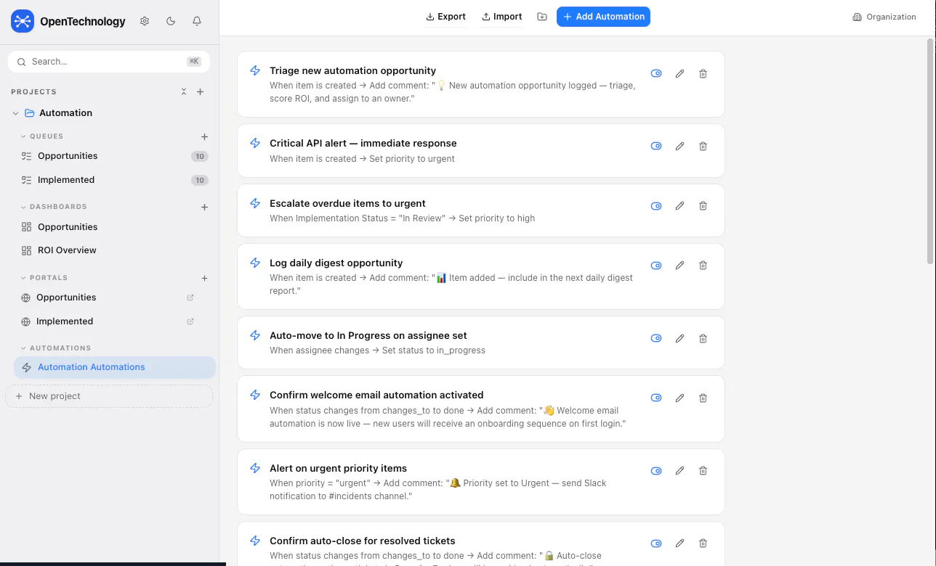
Task: Edit Critical API alert automation
Action: [x=679, y=146]
